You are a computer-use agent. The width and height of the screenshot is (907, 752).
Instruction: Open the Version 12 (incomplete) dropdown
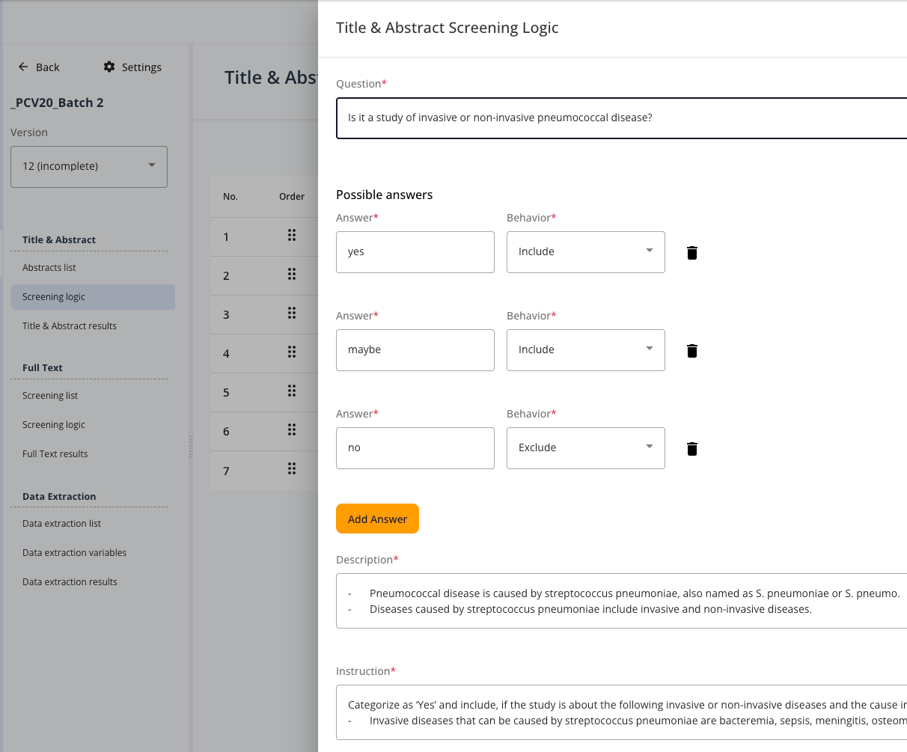point(89,166)
